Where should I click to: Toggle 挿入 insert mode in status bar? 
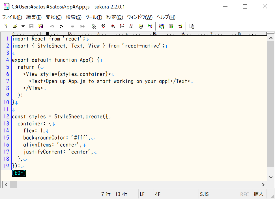click(x=259, y=194)
